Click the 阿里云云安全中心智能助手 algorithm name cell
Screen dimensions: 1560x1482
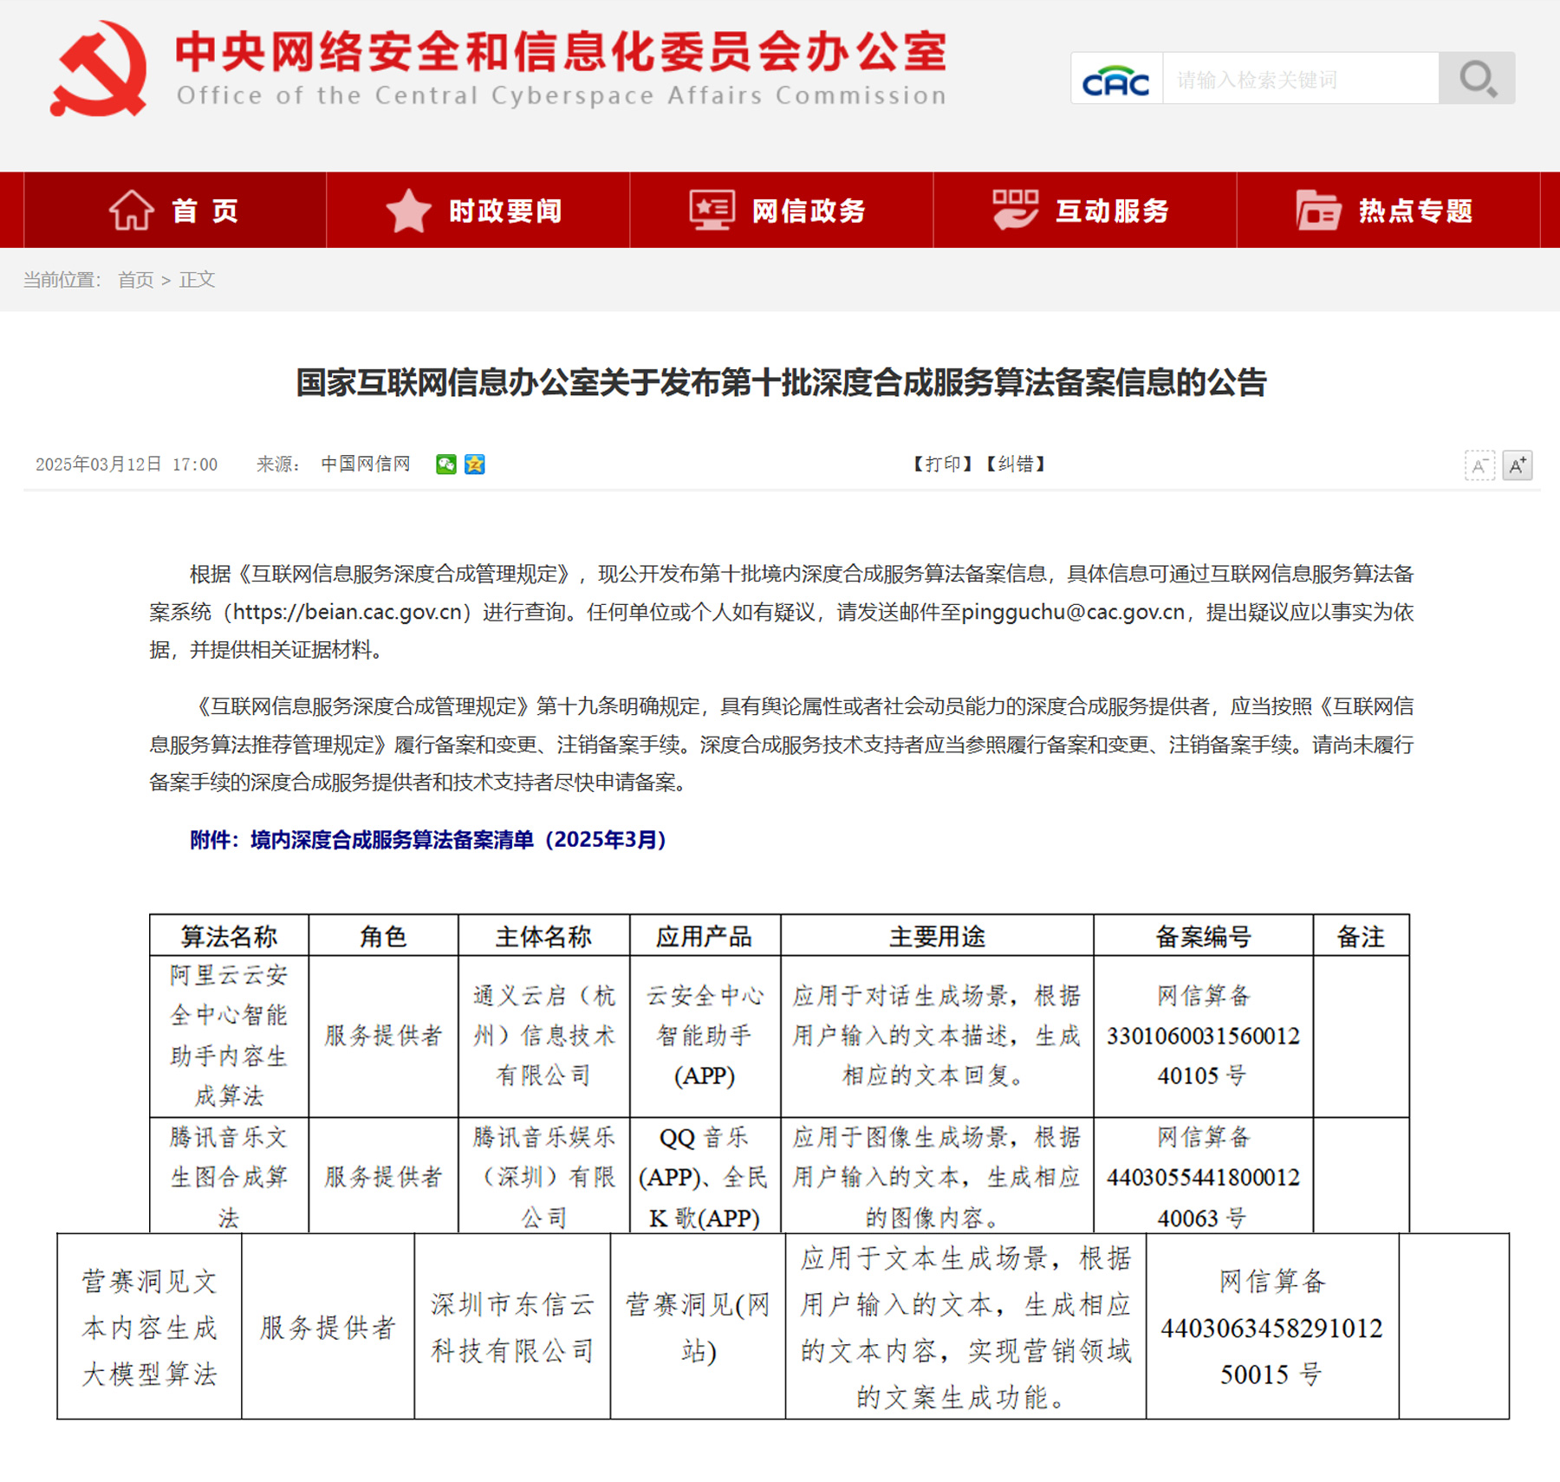tap(229, 1036)
